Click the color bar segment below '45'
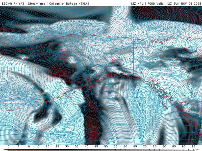202x151 pixels. click(96, 150)
